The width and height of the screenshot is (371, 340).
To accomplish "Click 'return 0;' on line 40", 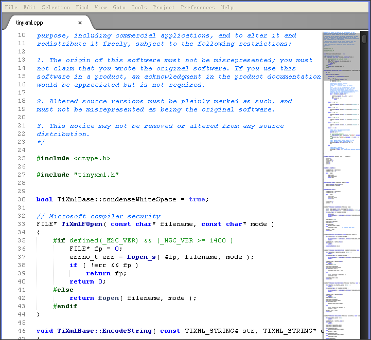I will 88,281.
